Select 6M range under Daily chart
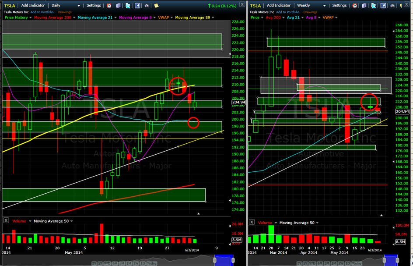 click(x=115, y=263)
